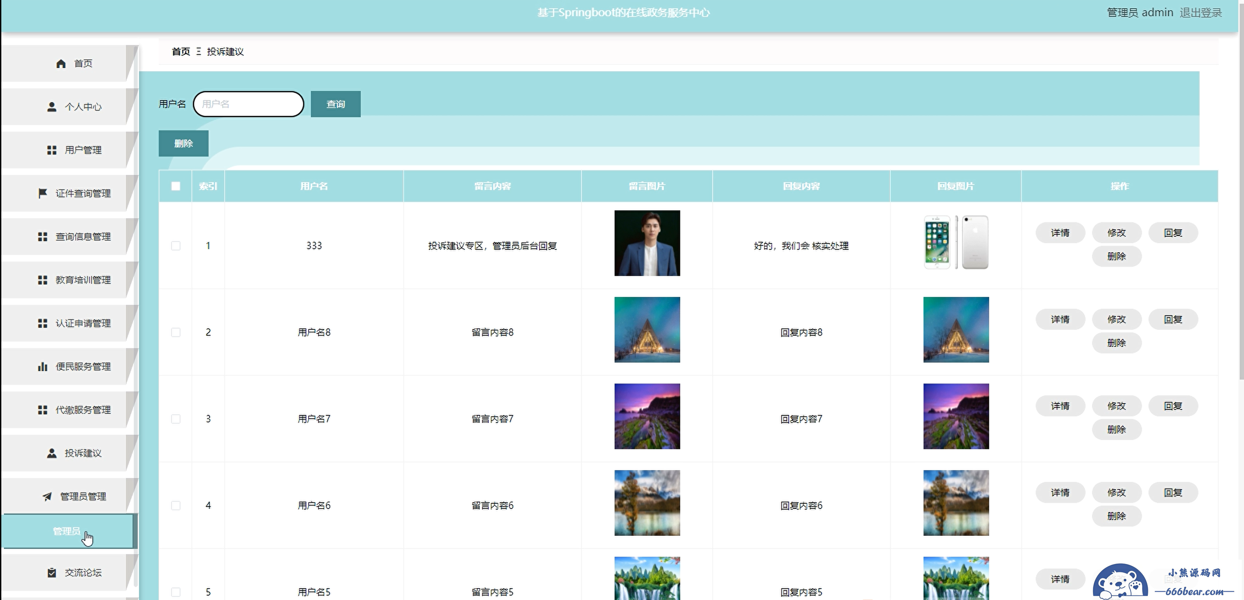Click the flag icon beside 证件查询管理

click(43, 193)
